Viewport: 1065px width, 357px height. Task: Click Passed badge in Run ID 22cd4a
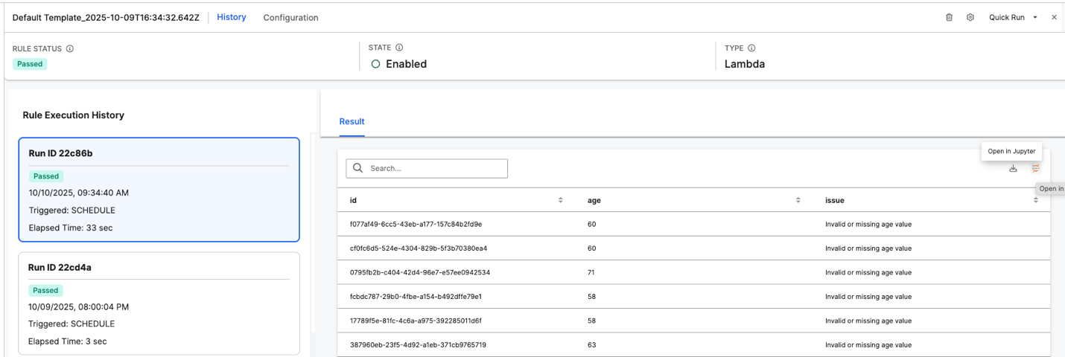(46, 291)
